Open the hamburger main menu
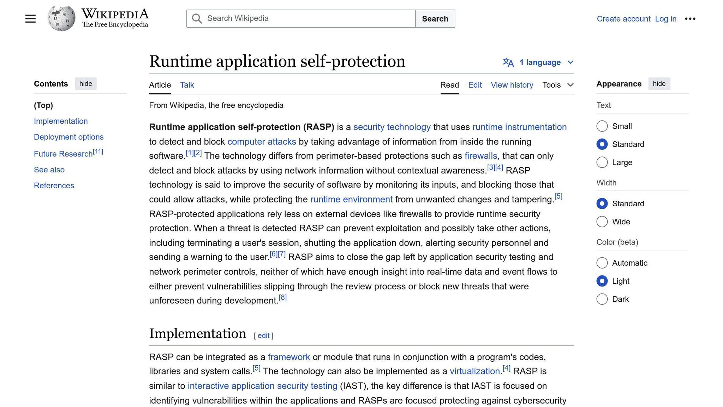Viewport: 723px width, 407px height. tap(30, 19)
